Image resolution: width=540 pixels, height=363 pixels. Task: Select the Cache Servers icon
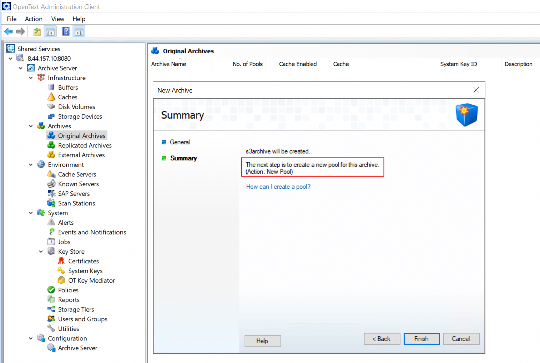coord(51,174)
